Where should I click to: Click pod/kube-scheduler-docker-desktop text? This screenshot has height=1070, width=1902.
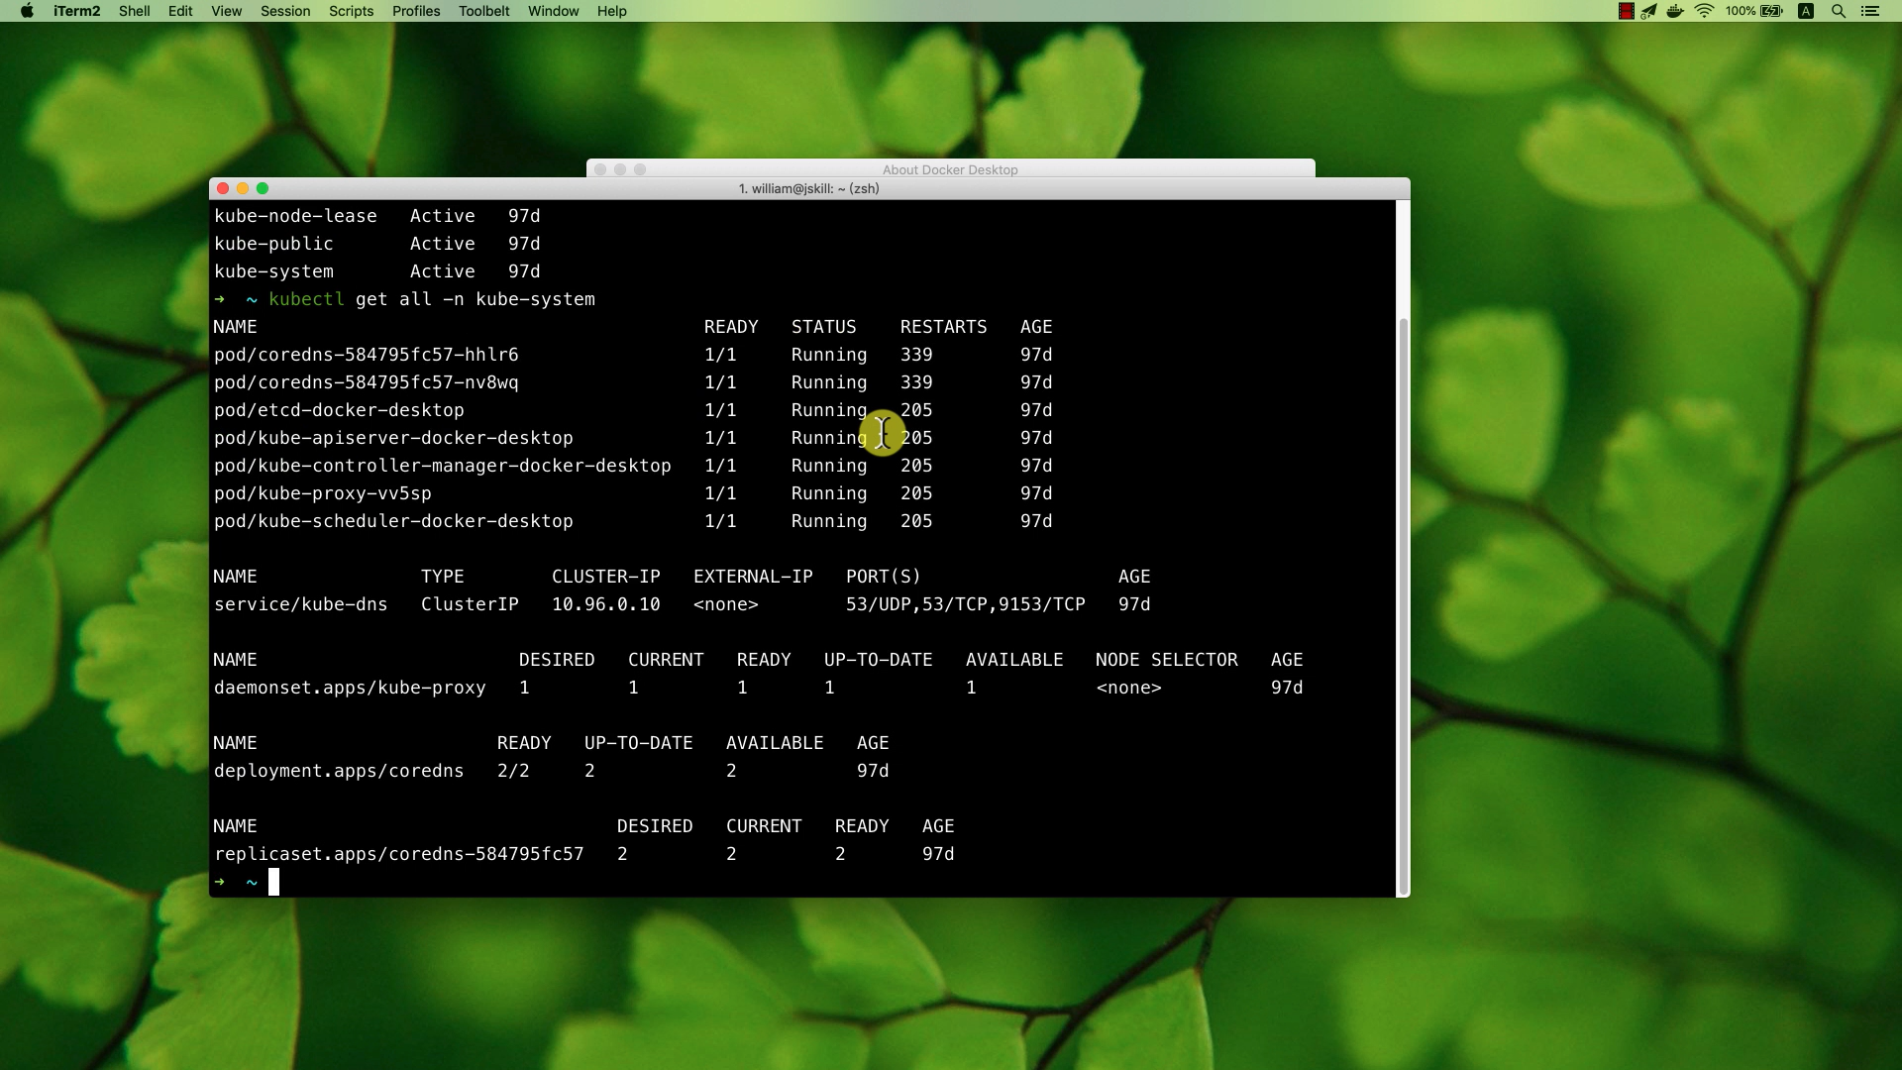point(393,521)
